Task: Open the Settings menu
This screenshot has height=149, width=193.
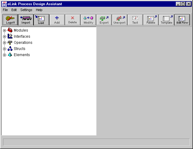Action: pyautogui.click(x=26, y=10)
